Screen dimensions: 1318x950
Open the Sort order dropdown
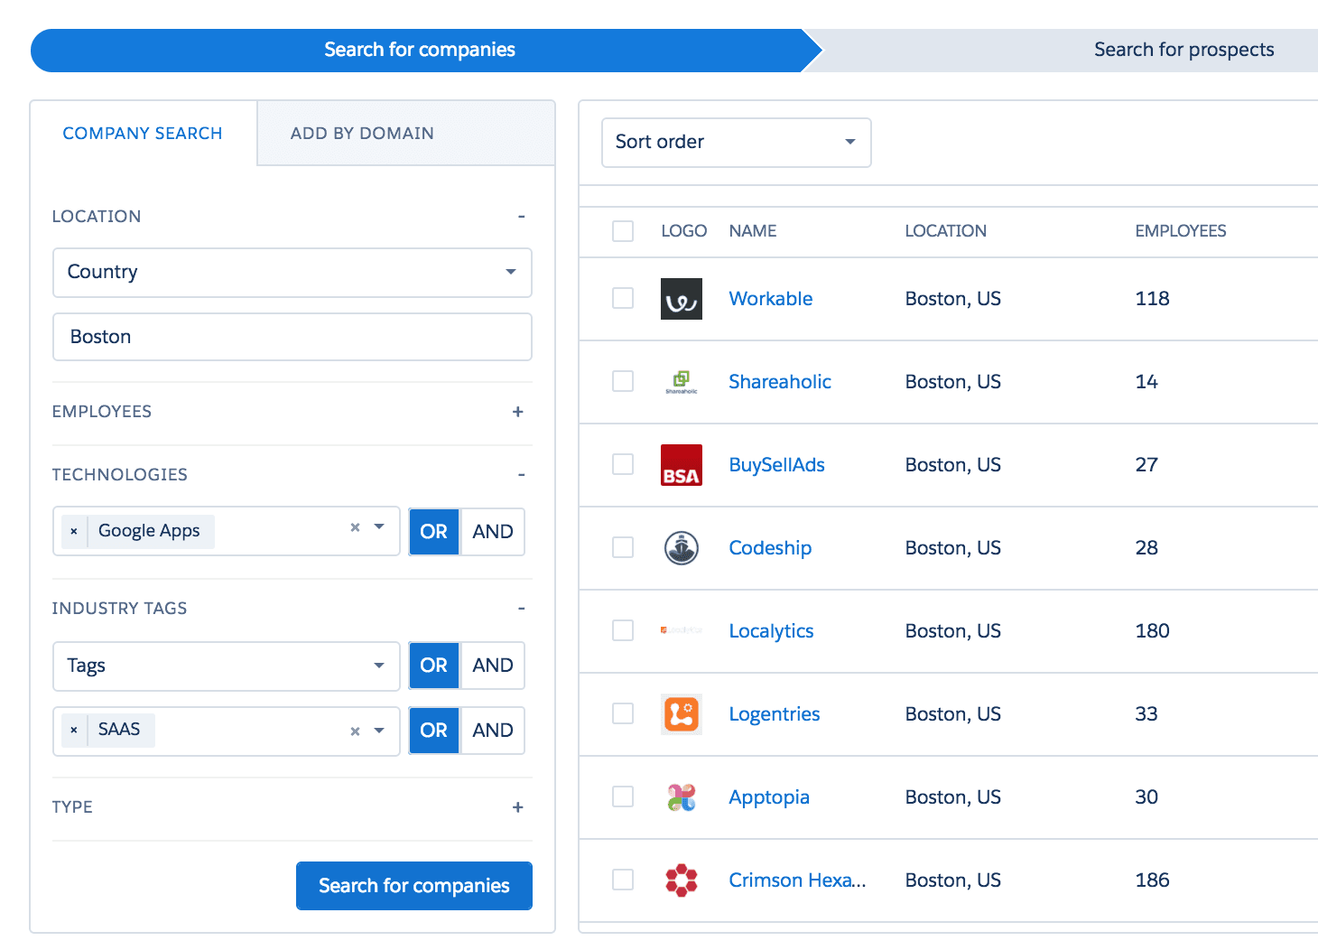(x=737, y=143)
